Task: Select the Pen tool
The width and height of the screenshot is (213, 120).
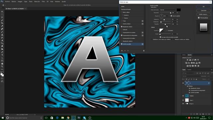Action: coord(2,52)
